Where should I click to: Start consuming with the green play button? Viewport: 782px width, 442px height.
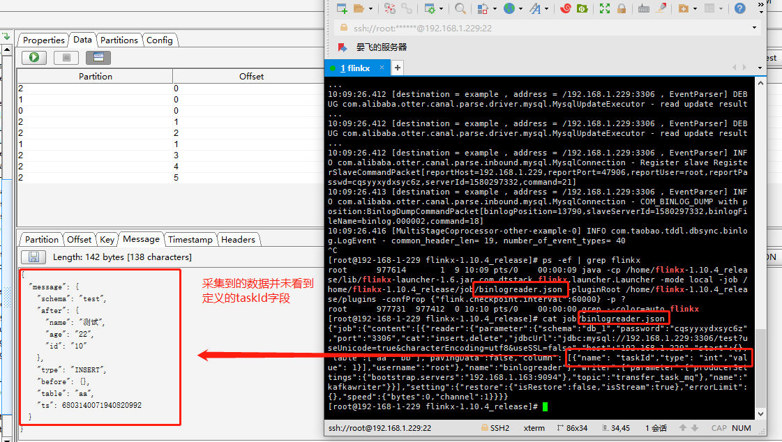click(33, 56)
